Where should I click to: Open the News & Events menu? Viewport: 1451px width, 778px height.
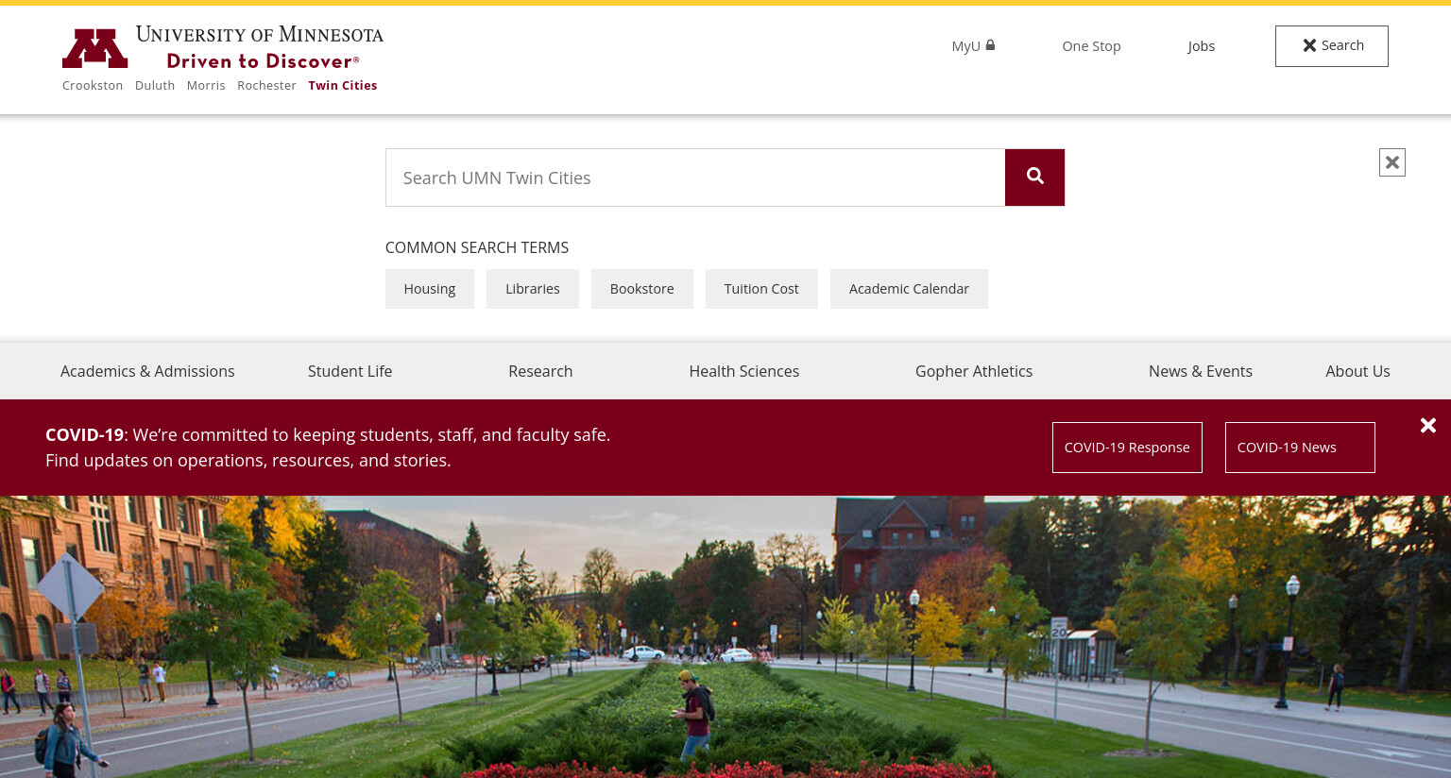(1201, 371)
